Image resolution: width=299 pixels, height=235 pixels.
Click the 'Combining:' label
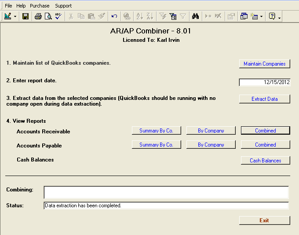click(20, 190)
